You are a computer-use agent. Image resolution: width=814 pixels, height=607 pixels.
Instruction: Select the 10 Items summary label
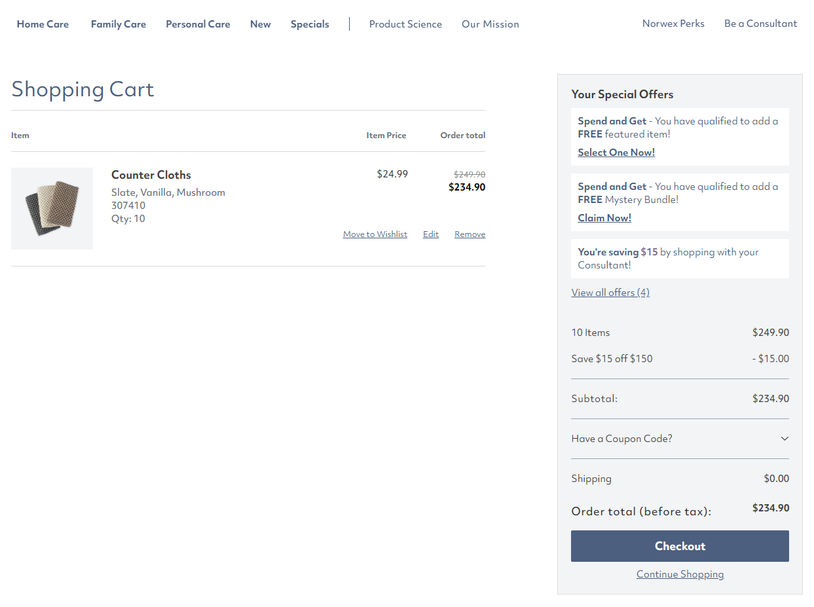591,333
